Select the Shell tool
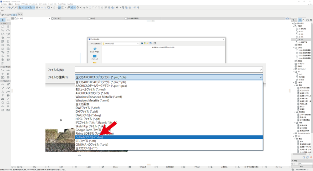 tap(8, 34)
